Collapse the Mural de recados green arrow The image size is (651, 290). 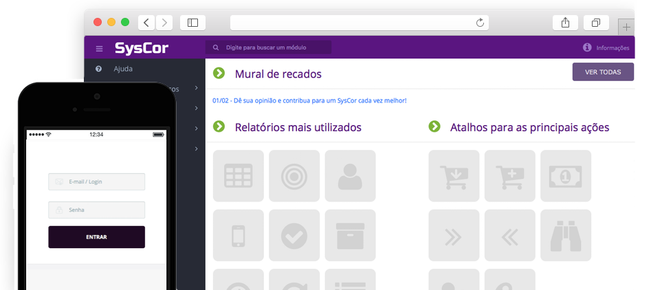[219, 74]
